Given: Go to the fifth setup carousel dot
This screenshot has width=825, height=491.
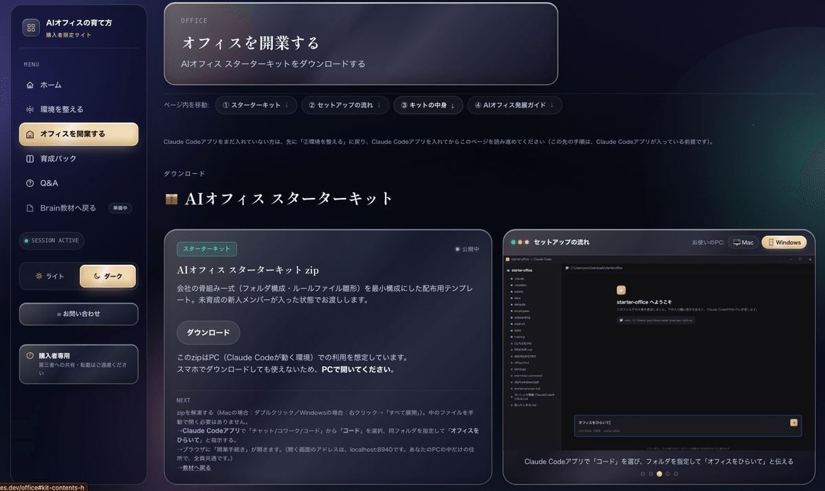Looking at the screenshot, I should pos(676,474).
